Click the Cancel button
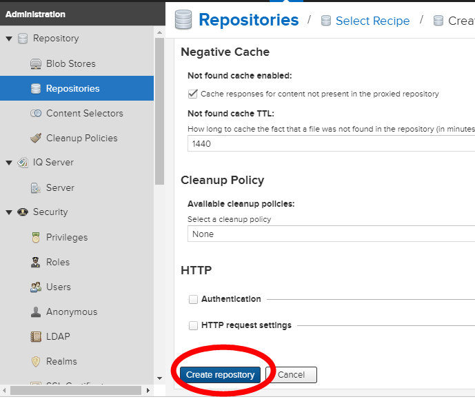This screenshot has width=475, height=408. coord(291,375)
